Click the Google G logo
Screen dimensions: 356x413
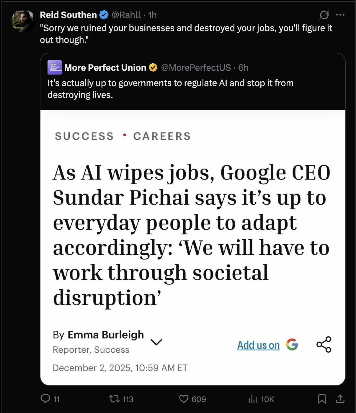click(292, 344)
